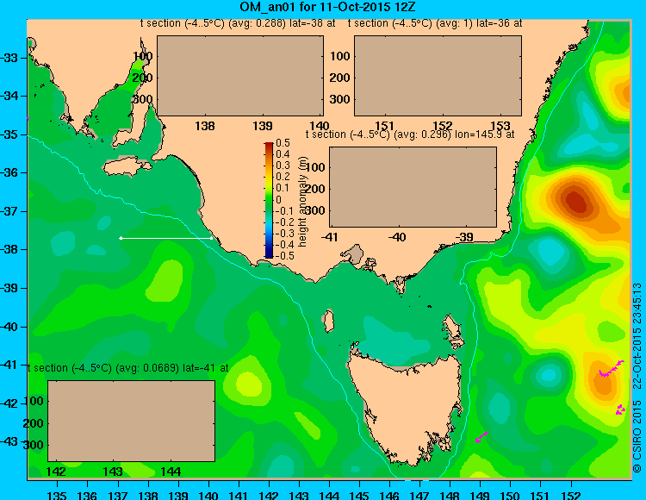Click the 141 longitude label on the bottom axis
Viewport: 646px width, 500px height.
[x=239, y=495]
